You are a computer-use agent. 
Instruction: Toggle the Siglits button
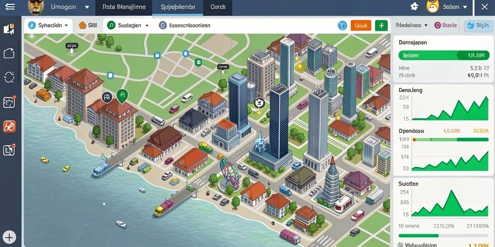click(479, 26)
